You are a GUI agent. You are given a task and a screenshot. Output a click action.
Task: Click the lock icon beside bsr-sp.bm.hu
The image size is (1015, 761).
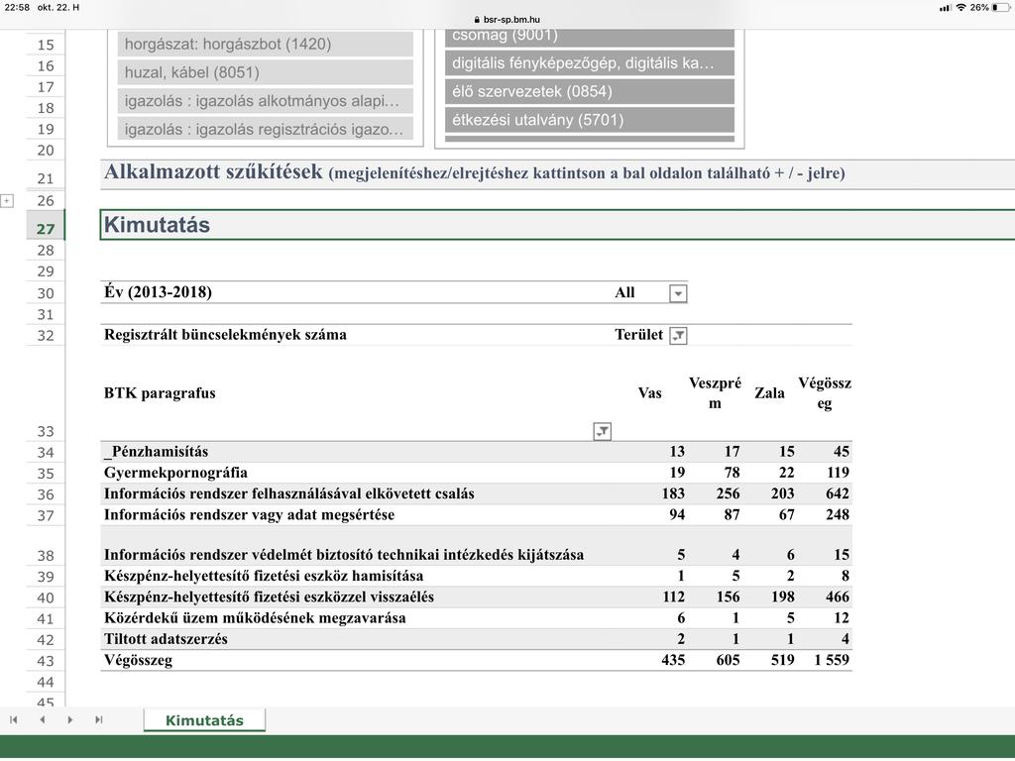point(477,20)
